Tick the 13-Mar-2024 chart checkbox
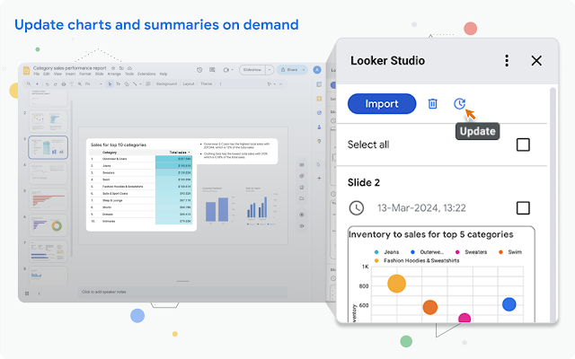The width and height of the screenshot is (575, 359). 523,208
